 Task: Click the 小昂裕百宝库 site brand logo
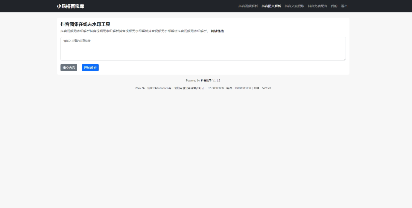tap(70, 6)
